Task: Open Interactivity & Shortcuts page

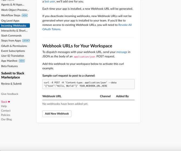Action: [x=14, y=30]
